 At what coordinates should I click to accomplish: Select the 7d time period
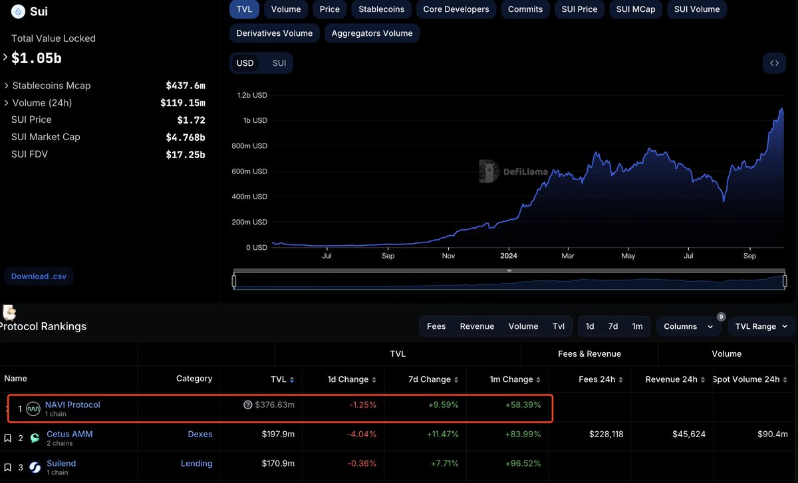613,326
